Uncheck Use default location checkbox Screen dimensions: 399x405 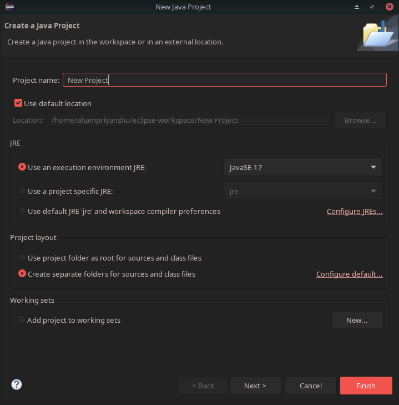tap(18, 103)
